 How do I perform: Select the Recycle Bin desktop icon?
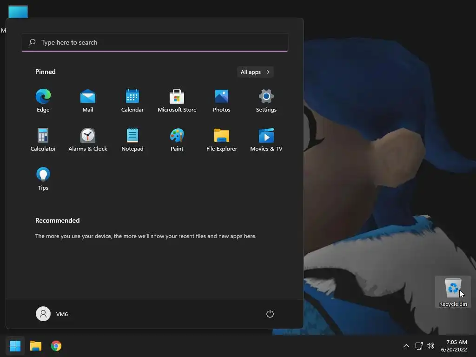[x=453, y=292]
